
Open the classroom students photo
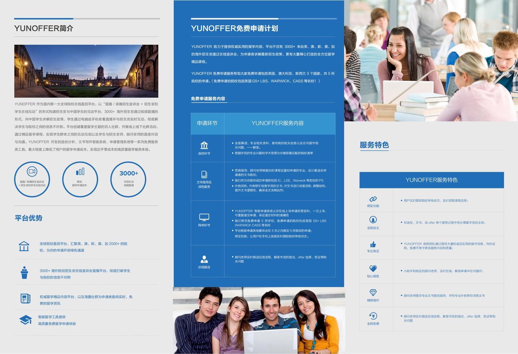431,61
